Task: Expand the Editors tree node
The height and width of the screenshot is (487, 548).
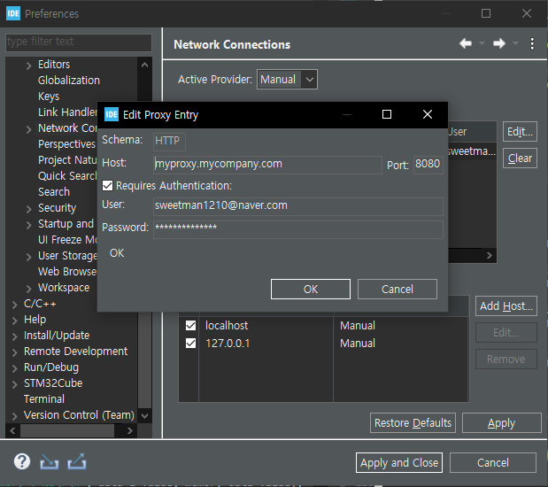Action: [29, 66]
